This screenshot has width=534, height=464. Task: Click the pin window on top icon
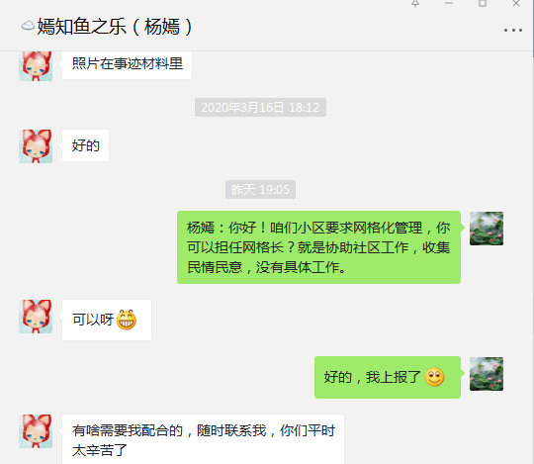[x=415, y=3]
